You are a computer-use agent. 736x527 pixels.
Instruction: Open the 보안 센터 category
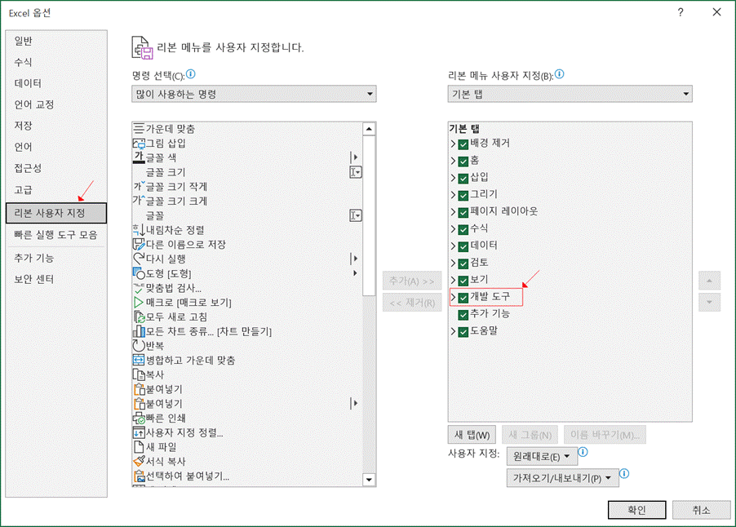tap(56, 279)
